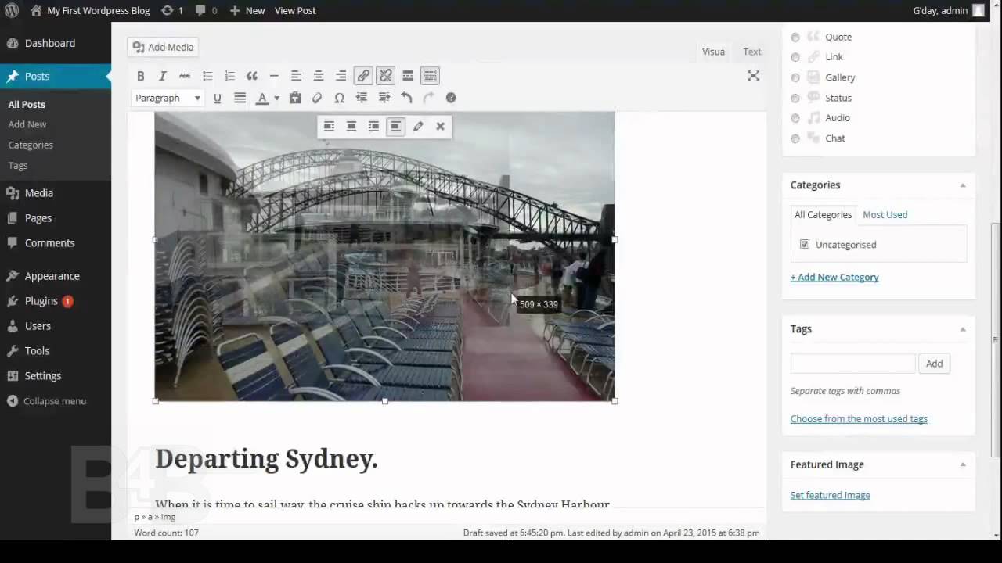The height and width of the screenshot is (563, 1002).
Task: Collapse the Categories panel
Action: [963, 185]
